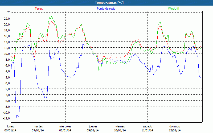Select the sábado day label
This screenshot has width=213, height=133.
[147, 126]
